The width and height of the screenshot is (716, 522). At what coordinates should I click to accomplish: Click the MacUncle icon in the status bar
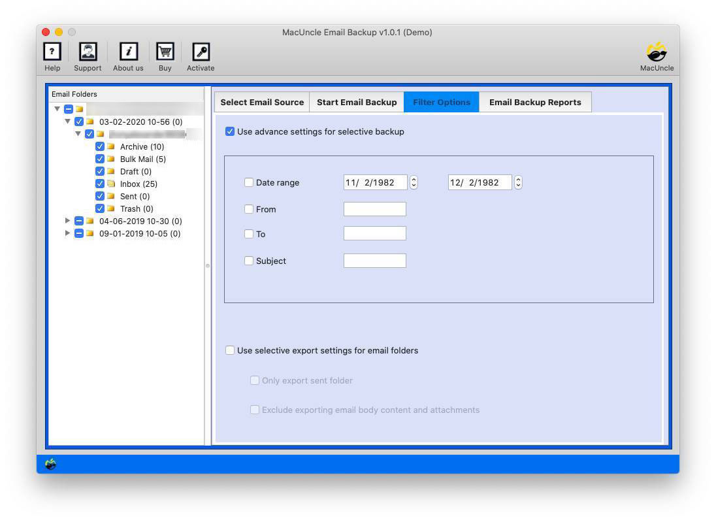tap(50, 463)
